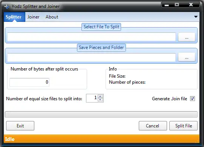Click the Exit button
This screenshot has width=204, height=147.
tap(20, 126)
